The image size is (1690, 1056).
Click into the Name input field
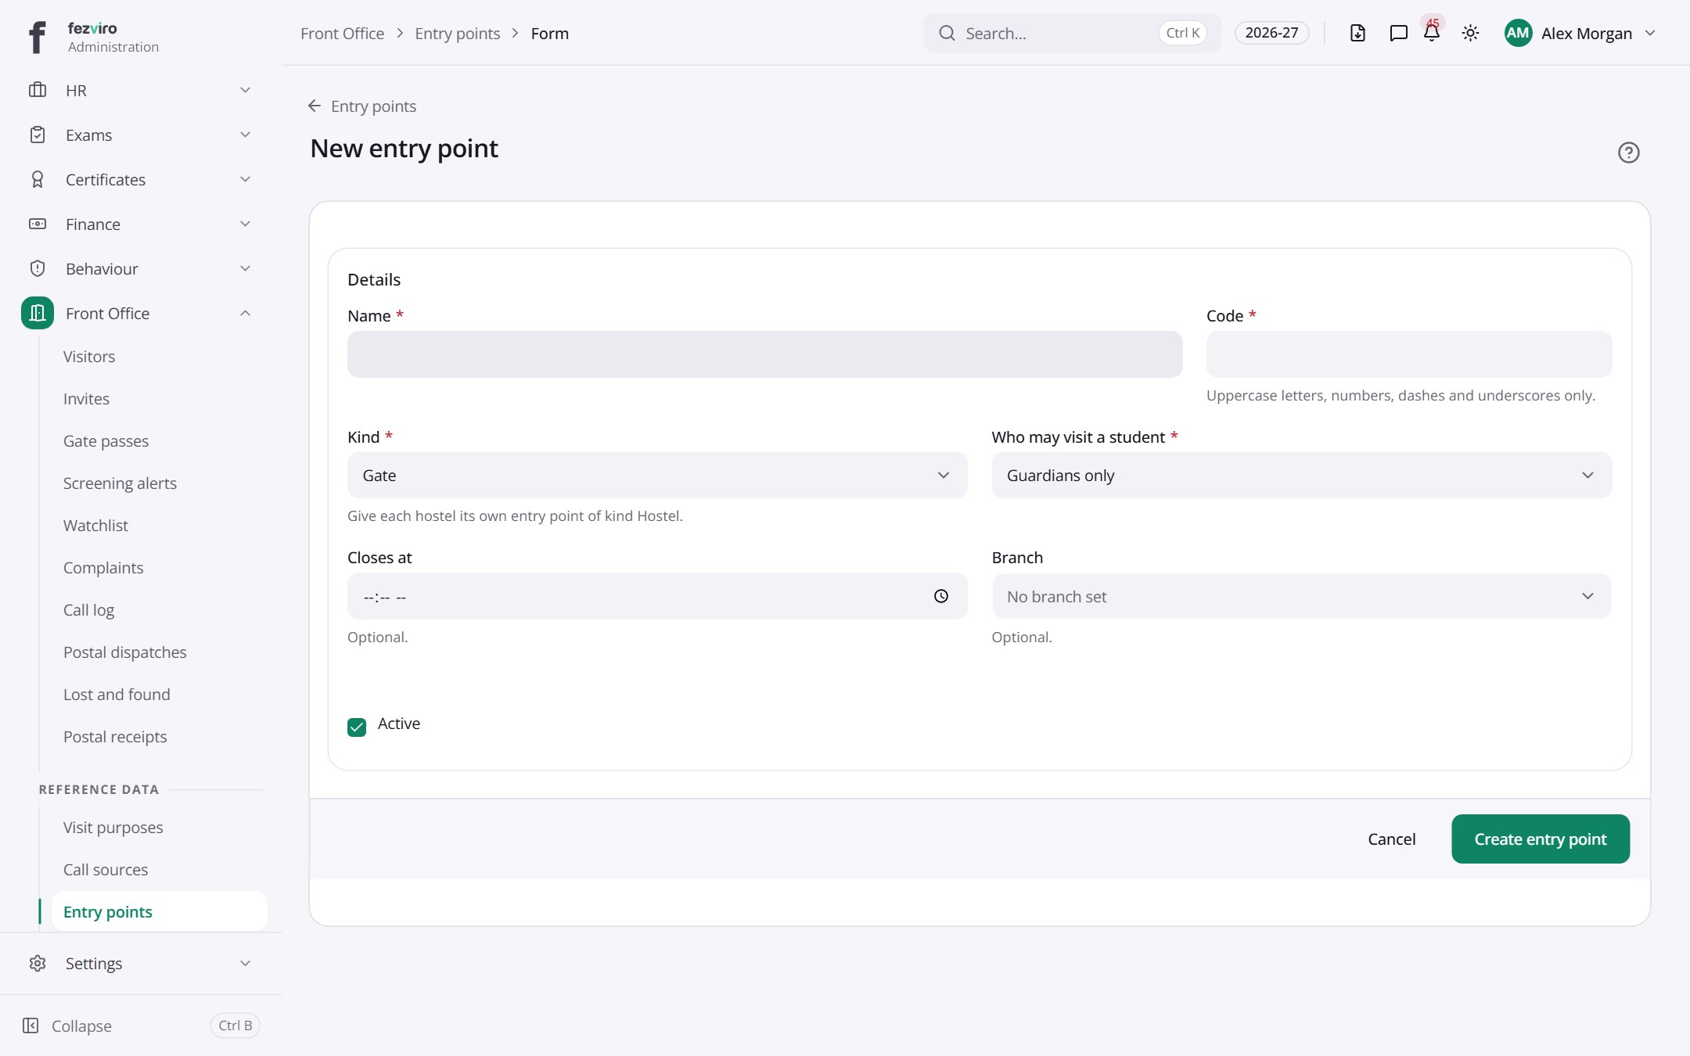coord(764,354)
